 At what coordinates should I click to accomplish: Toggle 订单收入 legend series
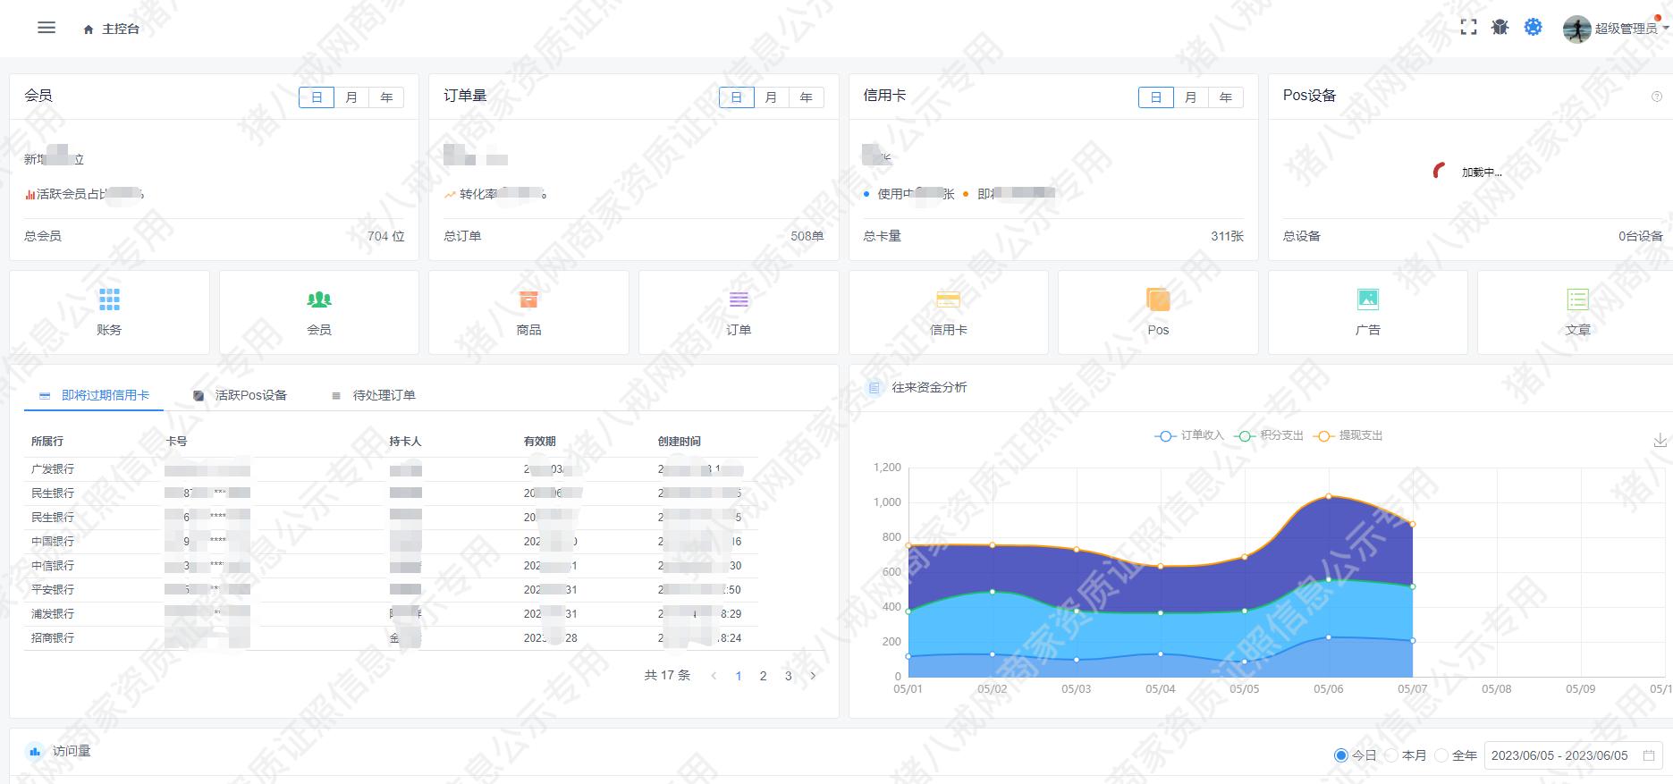[x=1189, y=435]
